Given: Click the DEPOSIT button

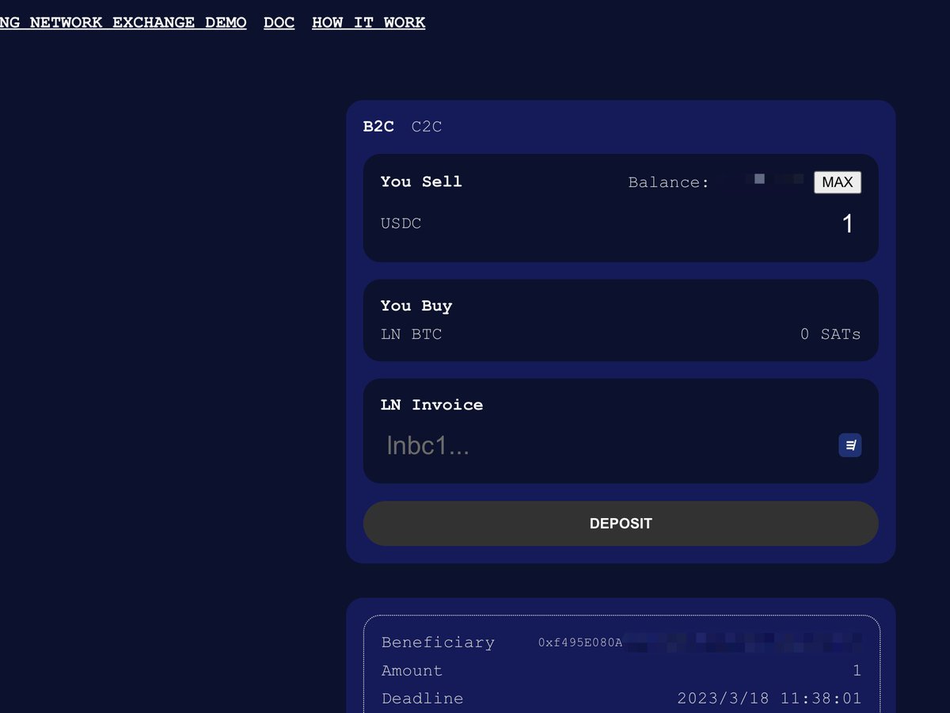Looking at the screenshot, I should 621,524.
